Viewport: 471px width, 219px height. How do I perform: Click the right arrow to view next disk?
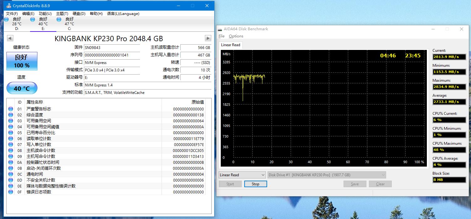point(208,38)
